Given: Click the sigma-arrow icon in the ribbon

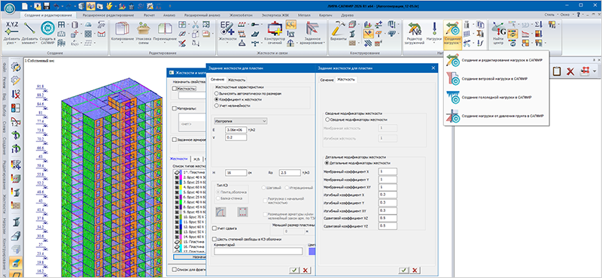Looking at the screenshot, I should [x=539, y=25].
